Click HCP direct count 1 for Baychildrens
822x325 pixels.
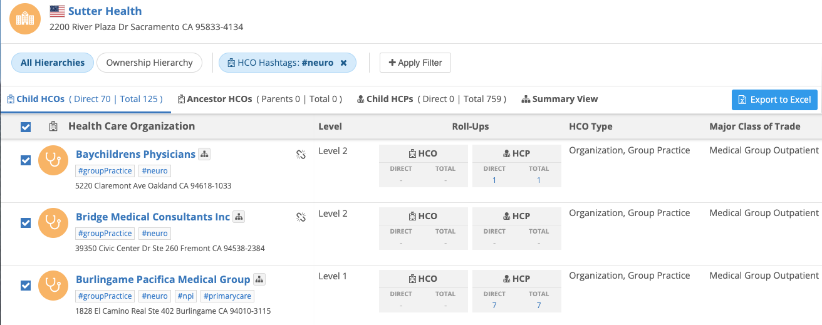pos(494,180)
